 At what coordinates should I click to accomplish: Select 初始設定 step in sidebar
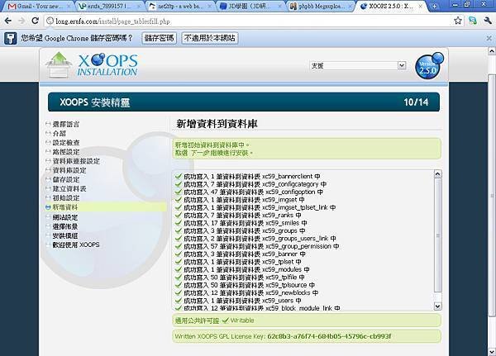tap(66, 198)
